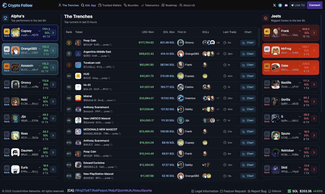Viewport: 325px width, 194px height.
Task: Copy the $BIGBALLS contract address
Action: [x=116, y=167]
